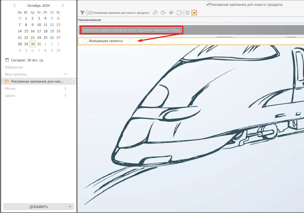Expand the Метки section
The image size is (304, 213).
click(x=66, y=88)
